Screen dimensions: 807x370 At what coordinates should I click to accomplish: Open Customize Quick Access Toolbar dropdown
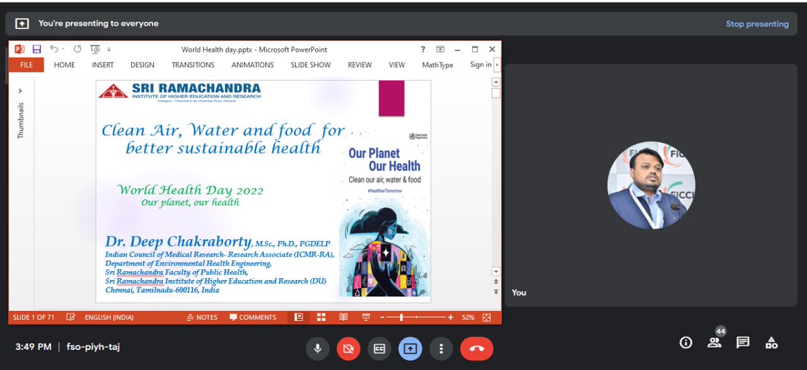click(x=109, y=50)
